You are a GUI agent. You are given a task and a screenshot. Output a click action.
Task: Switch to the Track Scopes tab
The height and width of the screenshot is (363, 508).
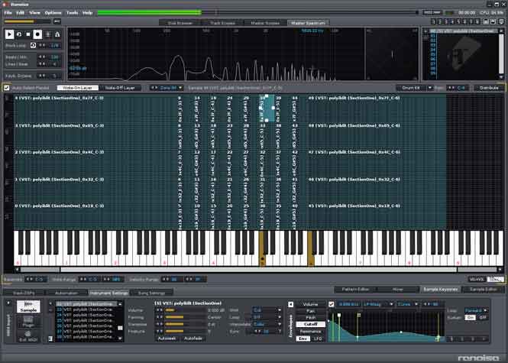(x=222, y=23)
